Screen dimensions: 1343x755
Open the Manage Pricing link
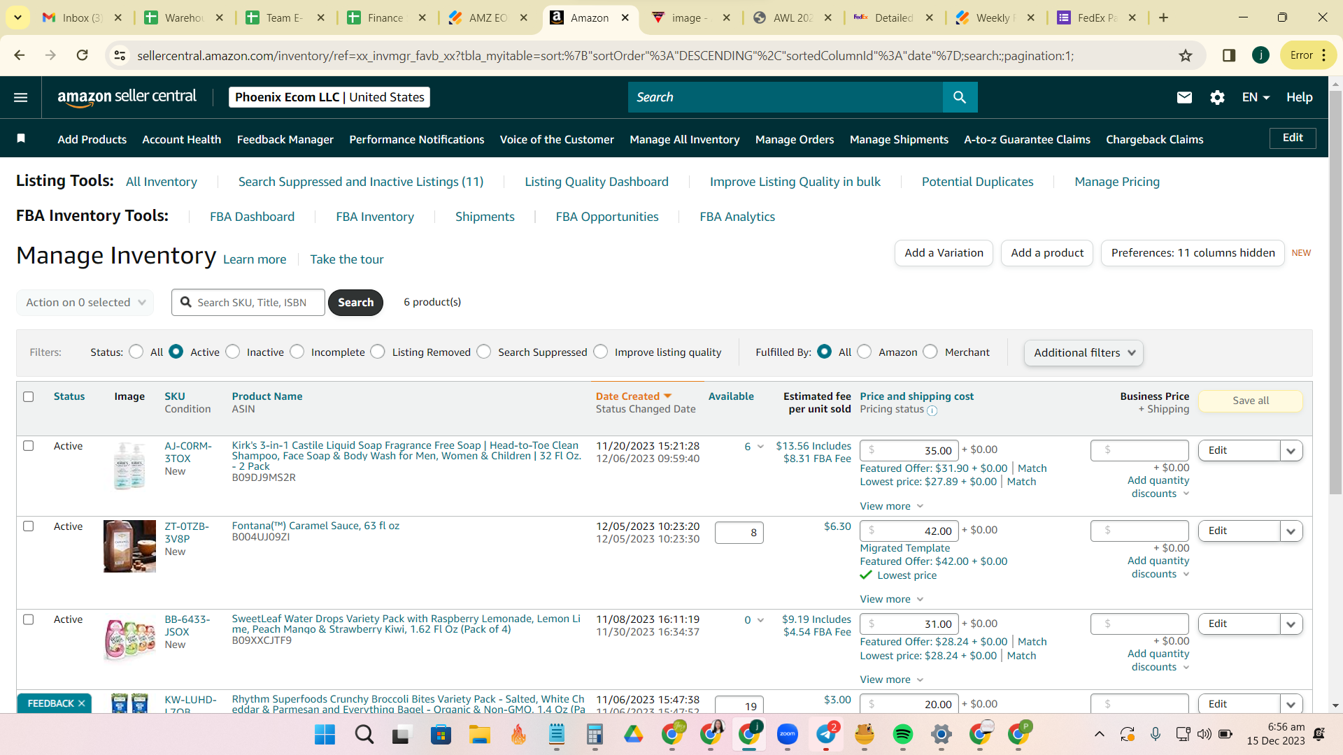click(x=1117, y=182)
